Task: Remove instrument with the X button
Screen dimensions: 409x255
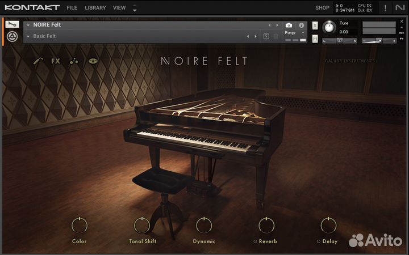Action: pyautogui.click(x=402, y=22)
